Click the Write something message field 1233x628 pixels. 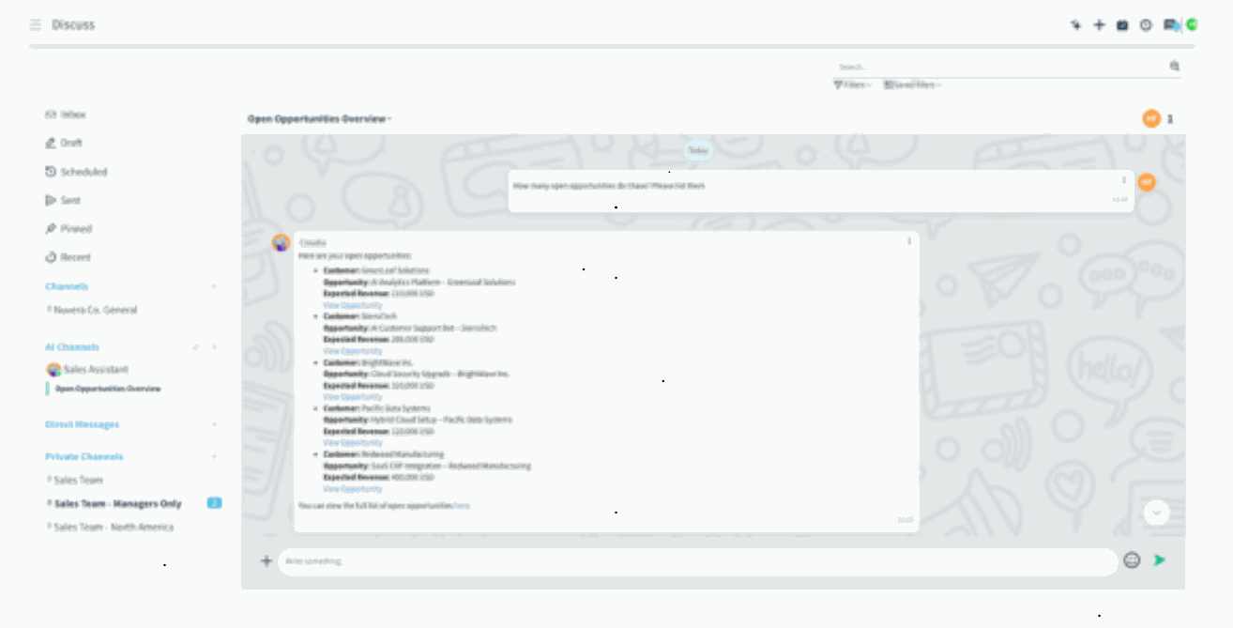point(694,561)
